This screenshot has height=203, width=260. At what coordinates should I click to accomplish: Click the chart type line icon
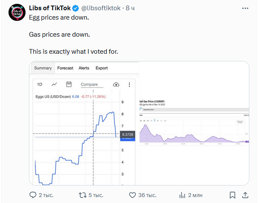[x=54, y=84]
